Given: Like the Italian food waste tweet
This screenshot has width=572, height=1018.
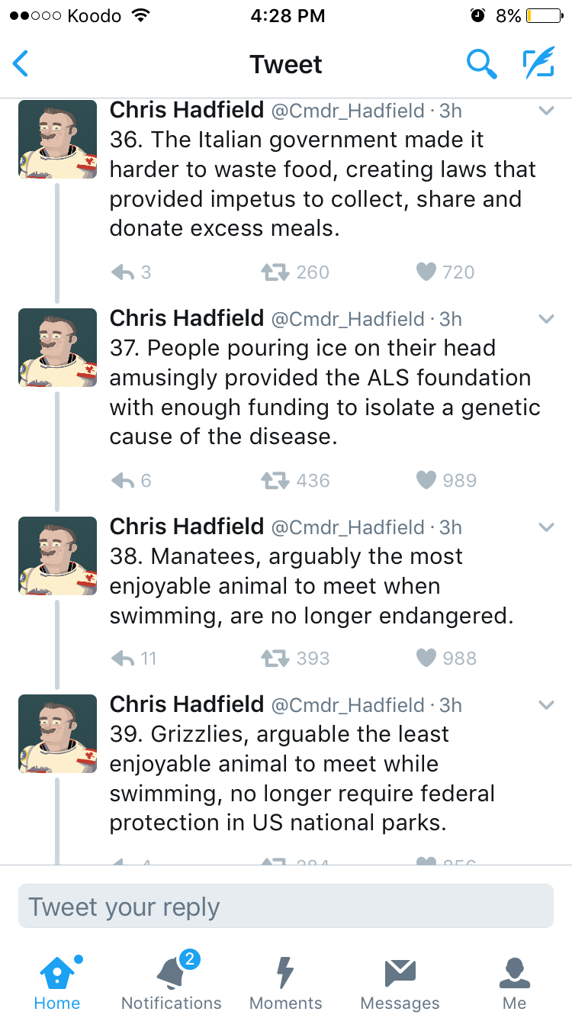Looking at the screenshot, I should coord(426,272).
